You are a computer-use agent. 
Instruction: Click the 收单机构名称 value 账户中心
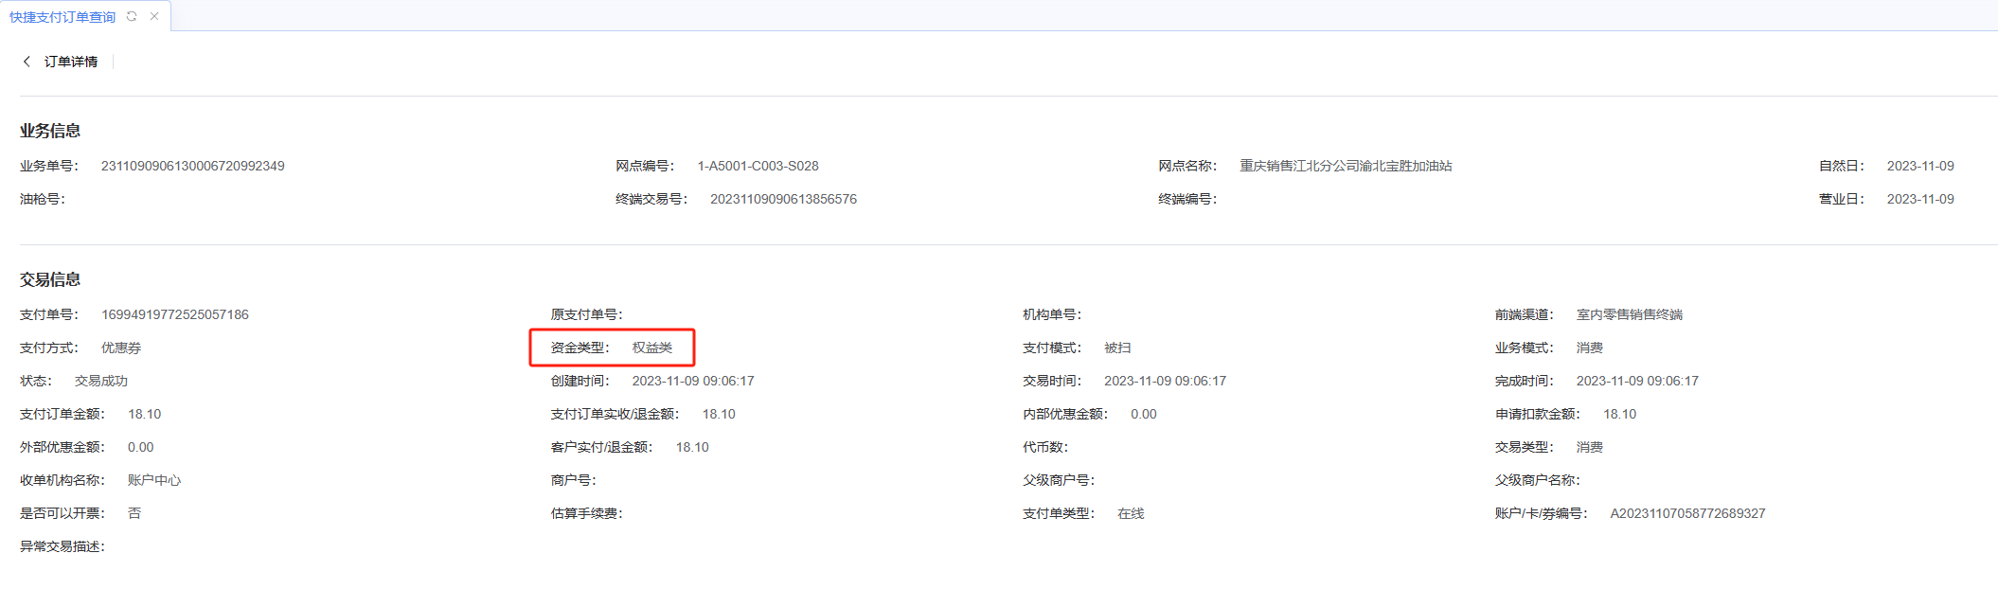pos(154,480)
